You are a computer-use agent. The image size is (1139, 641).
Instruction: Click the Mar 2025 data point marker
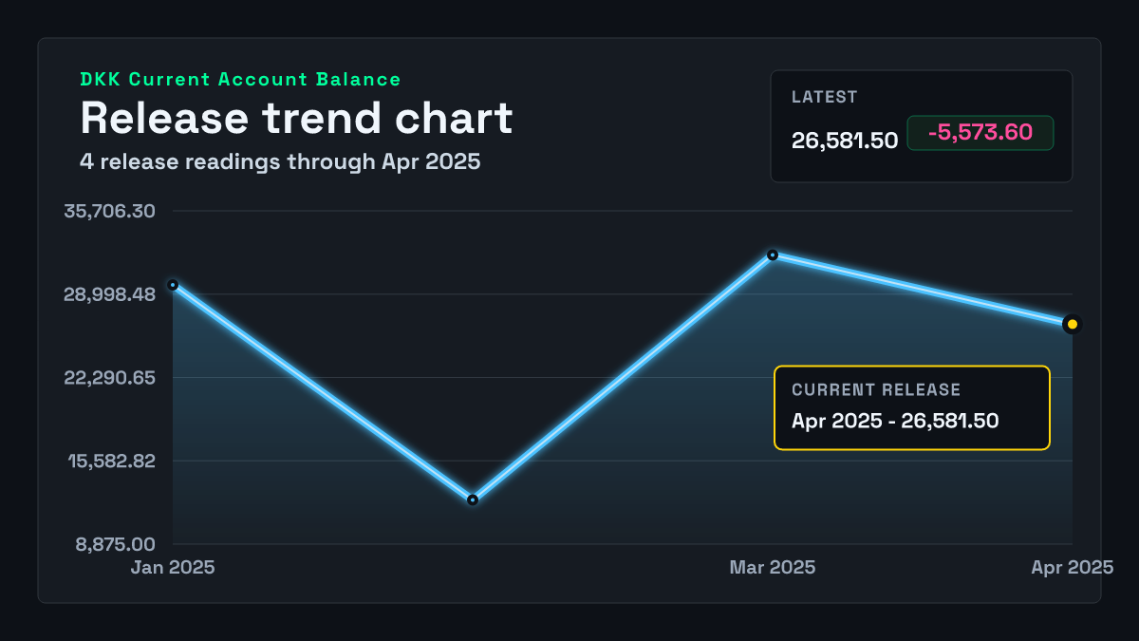(773, 255)
